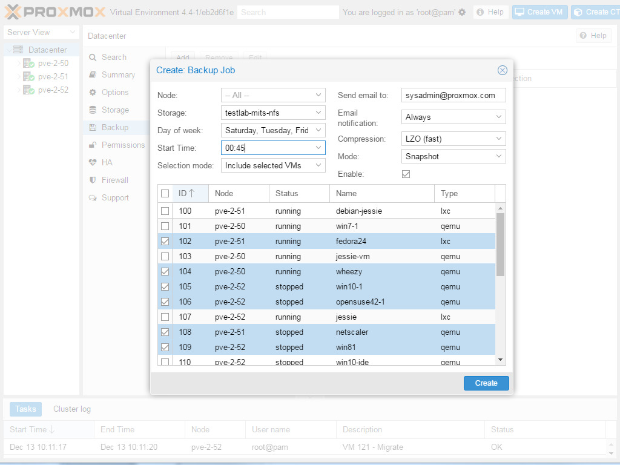
Task: Open the Permissions menu item
Action: [122, 145]
